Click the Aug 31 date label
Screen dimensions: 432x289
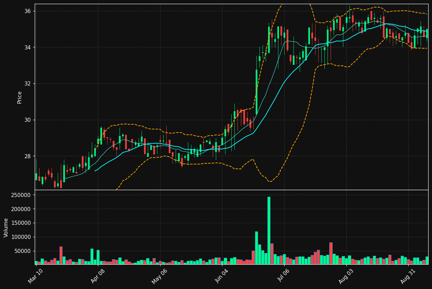408,276
